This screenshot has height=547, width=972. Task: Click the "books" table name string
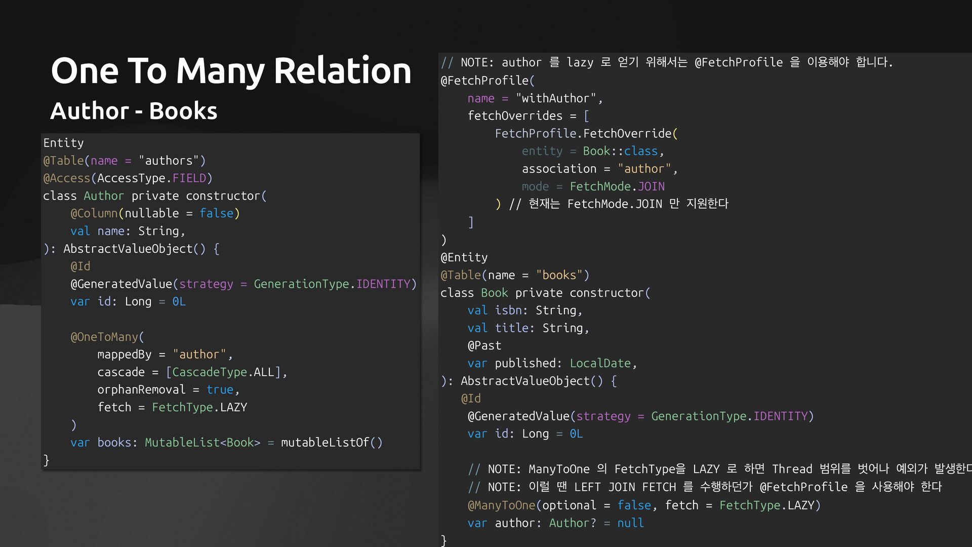559,275
